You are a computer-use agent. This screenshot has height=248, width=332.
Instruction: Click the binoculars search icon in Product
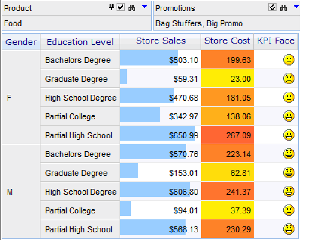tap(132, 8)
